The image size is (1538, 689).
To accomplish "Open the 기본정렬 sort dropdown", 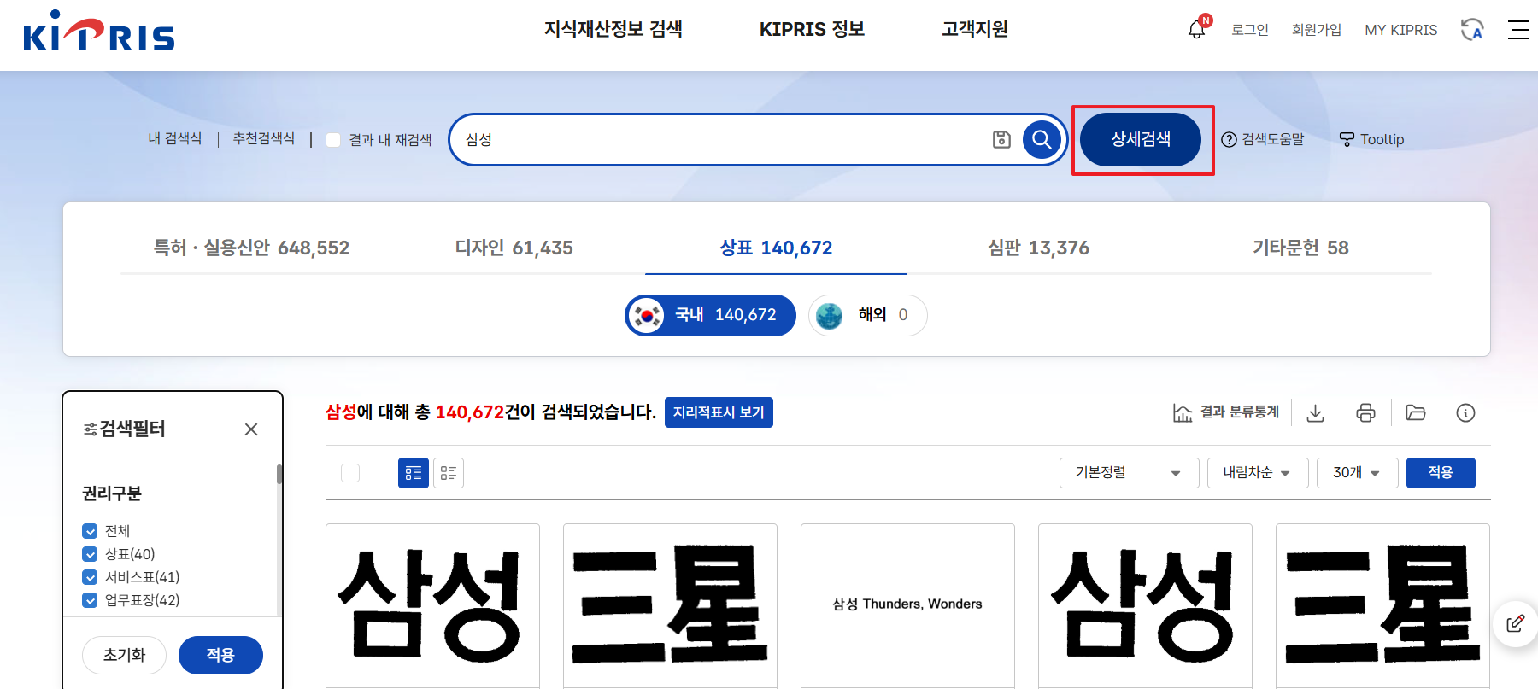I will 1129,473.
